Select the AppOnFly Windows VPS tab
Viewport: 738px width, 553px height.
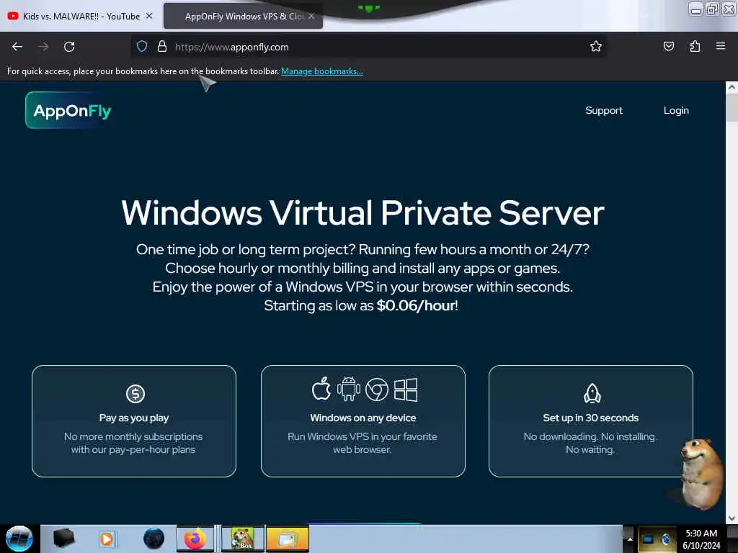(x=244, y=17)
